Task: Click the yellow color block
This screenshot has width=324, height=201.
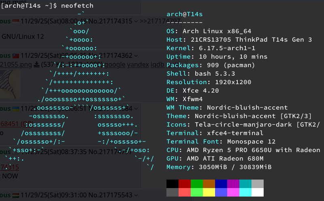Action: pyautogui.click(x=209, y=192)
